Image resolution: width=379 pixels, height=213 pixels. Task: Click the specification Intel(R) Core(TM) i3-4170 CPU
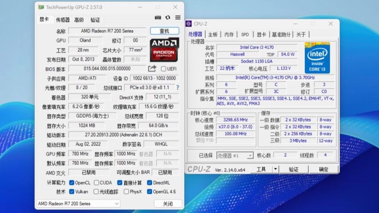275,78
